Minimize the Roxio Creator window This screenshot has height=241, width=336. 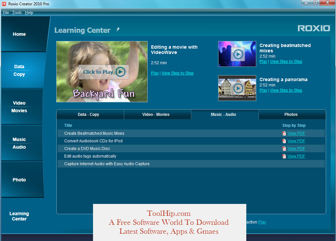tap(306, 3)
